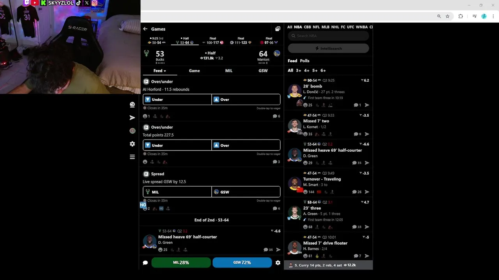Expand the Feed dropdown tab
Viewport: 499px width, 280px height.
(160, 71)
